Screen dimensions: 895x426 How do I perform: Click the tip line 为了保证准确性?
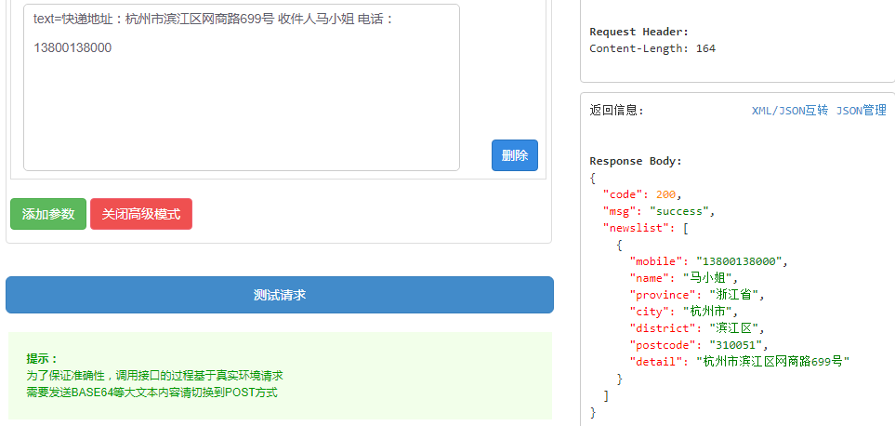[x=154, y=376]
